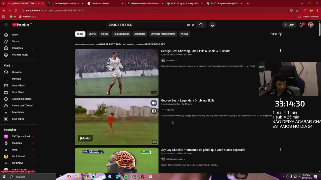Play Legendary Dribbling Skills thumbnail
The image size is (321, 180).
117,121
